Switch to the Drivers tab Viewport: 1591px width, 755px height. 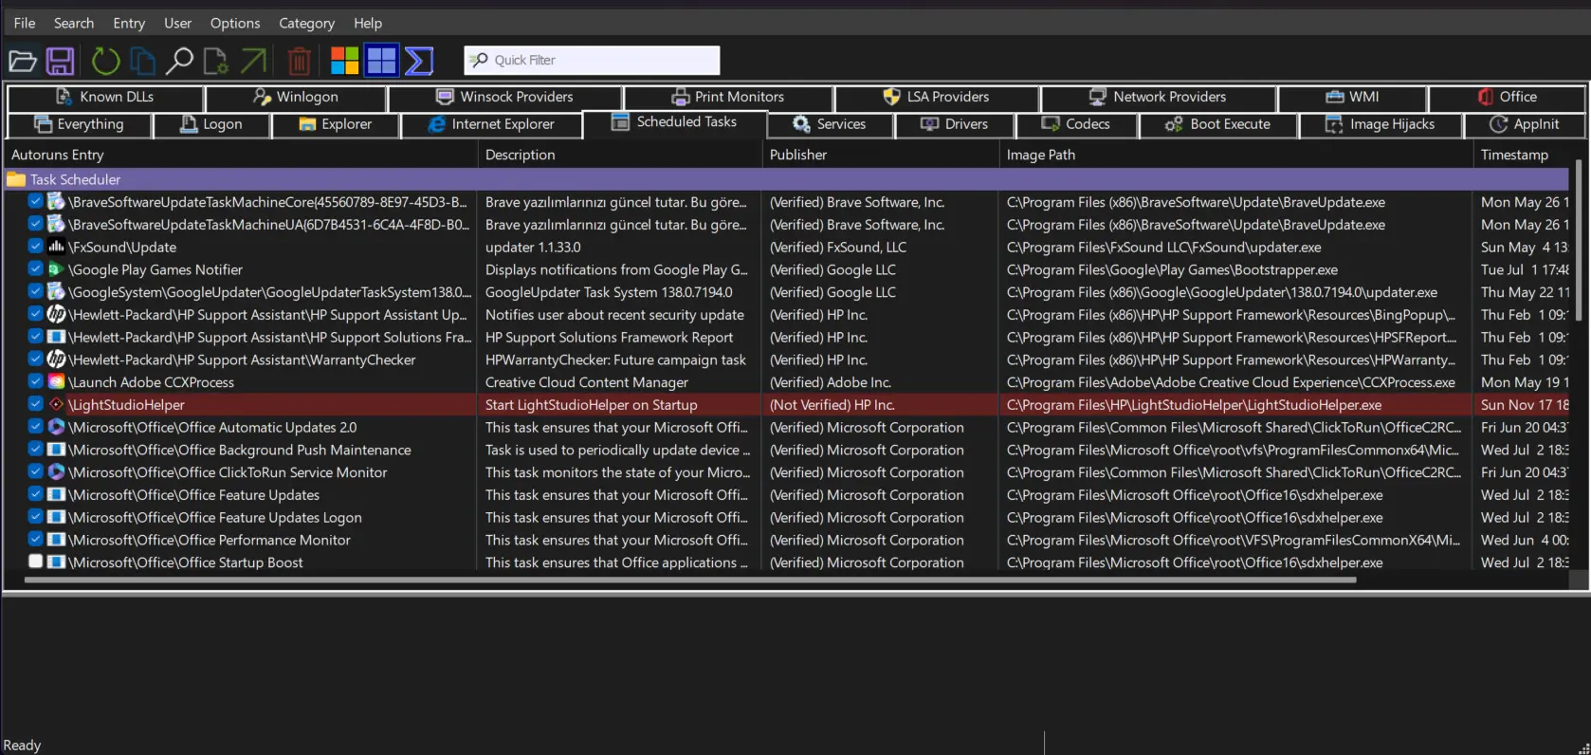pos(954,124)
